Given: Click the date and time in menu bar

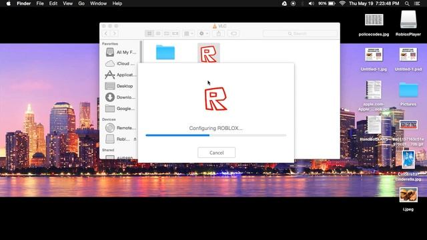Looking at the screenshot, I should click(x=374, y=3).
